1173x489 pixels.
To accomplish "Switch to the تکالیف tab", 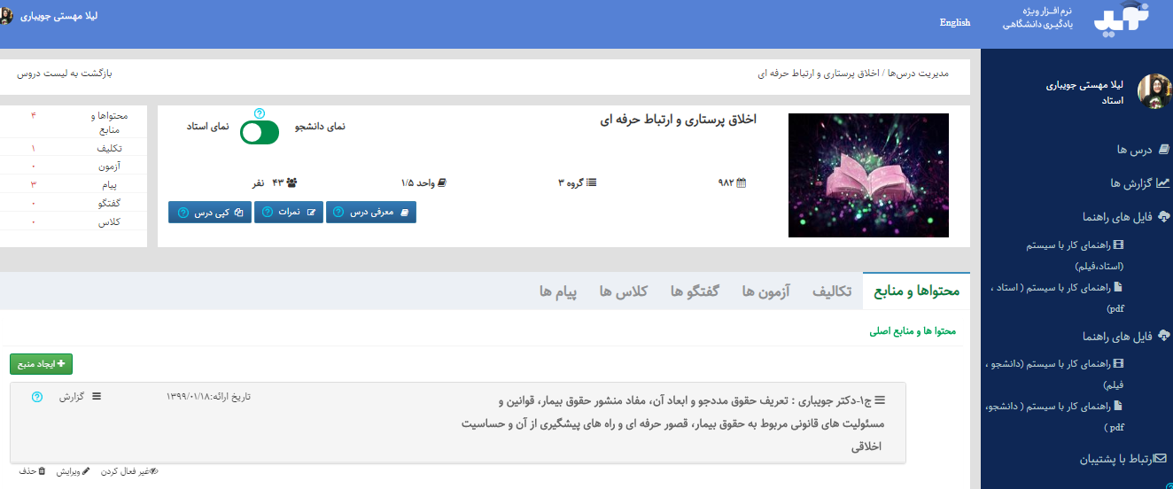I will (x=832, y=291).
